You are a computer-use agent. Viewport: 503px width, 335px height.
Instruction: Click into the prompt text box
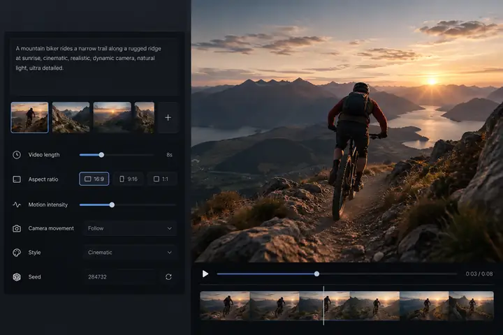point(94,67)
